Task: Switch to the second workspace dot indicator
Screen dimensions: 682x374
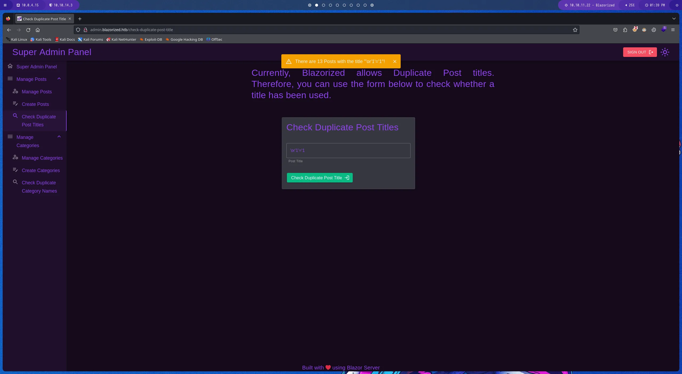Action: tap(316, 5)
